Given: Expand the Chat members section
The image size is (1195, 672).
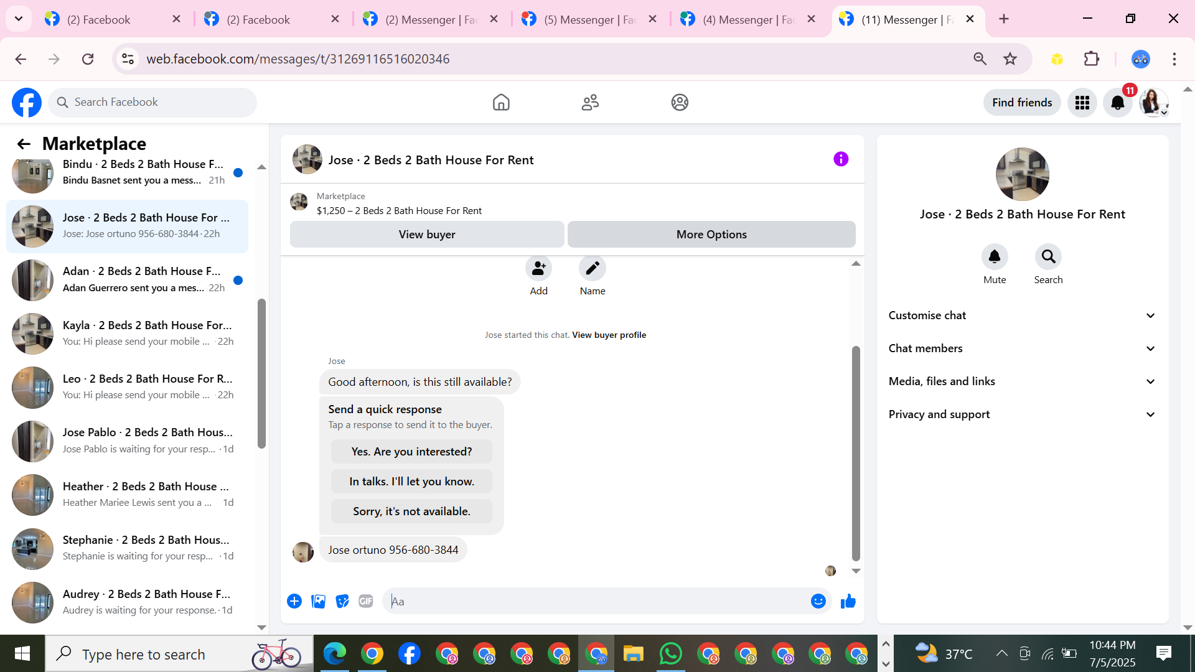Looking at the screenshot, I should click(x=1022, y=348).
